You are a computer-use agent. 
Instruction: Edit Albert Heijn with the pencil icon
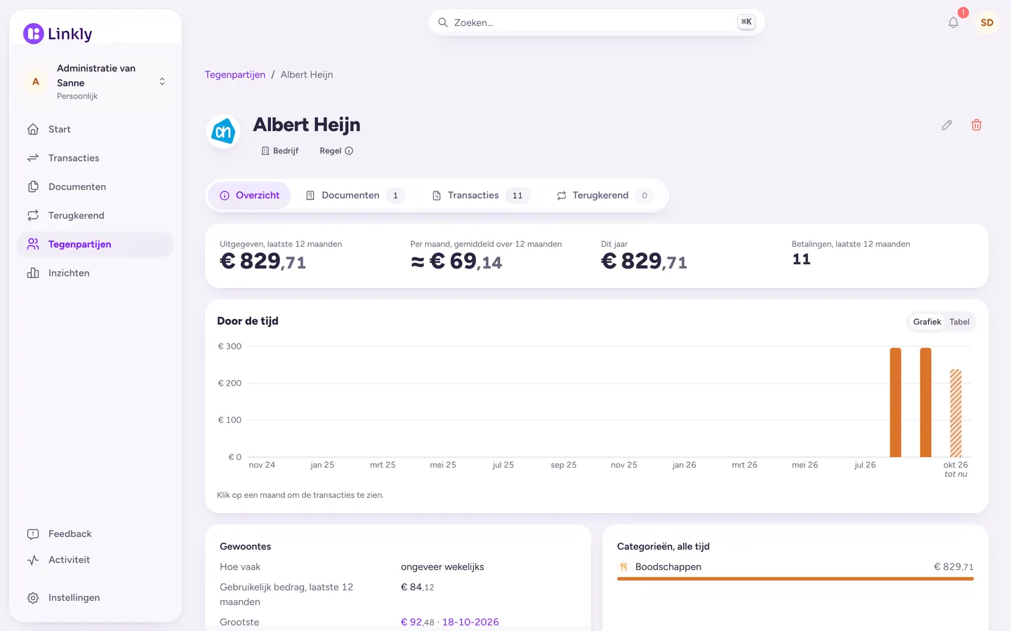click(x=947, y=125)
